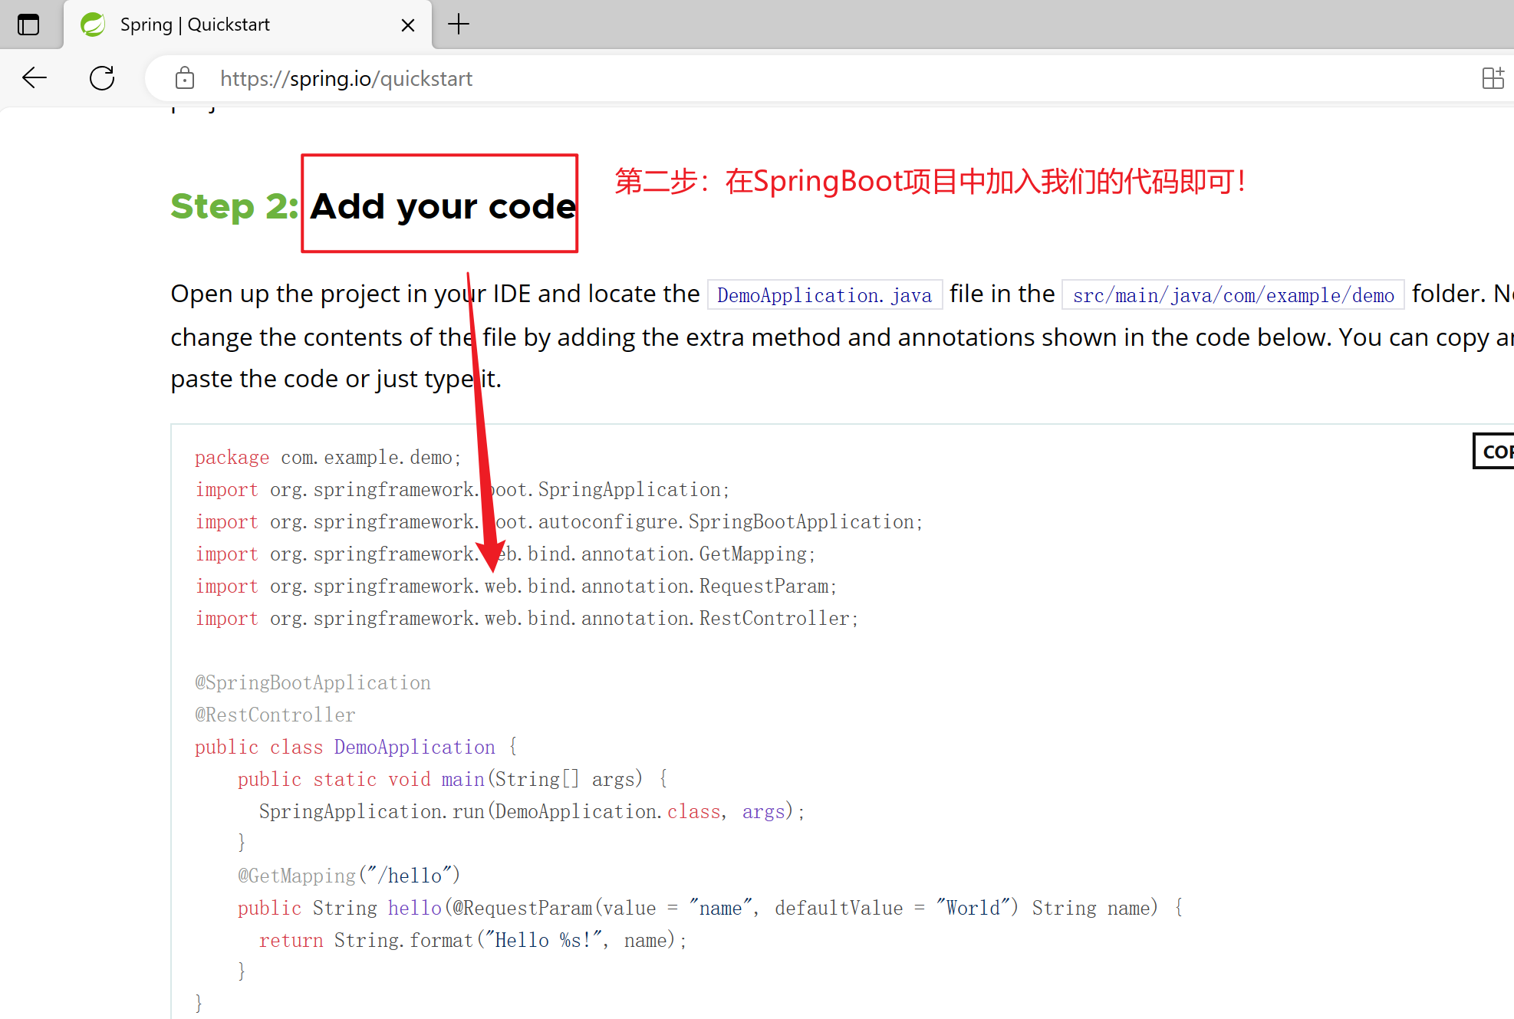
Task: Click the green Step 2: heading text
Action: (234, 206)
